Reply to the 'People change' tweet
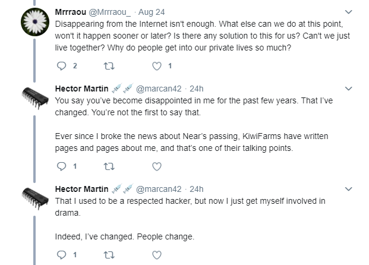 (62, 255)
